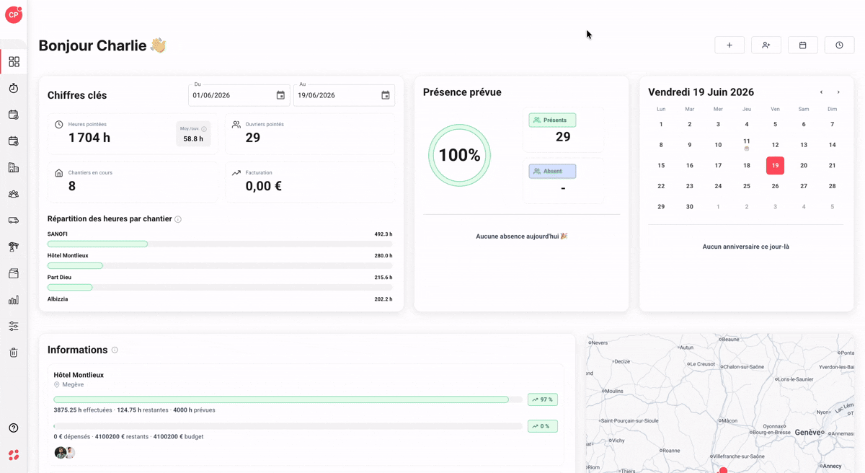Viewport: 865px width, 473px height.
Task: Open the date picker icon for Au field
Action: coord(386,95)
